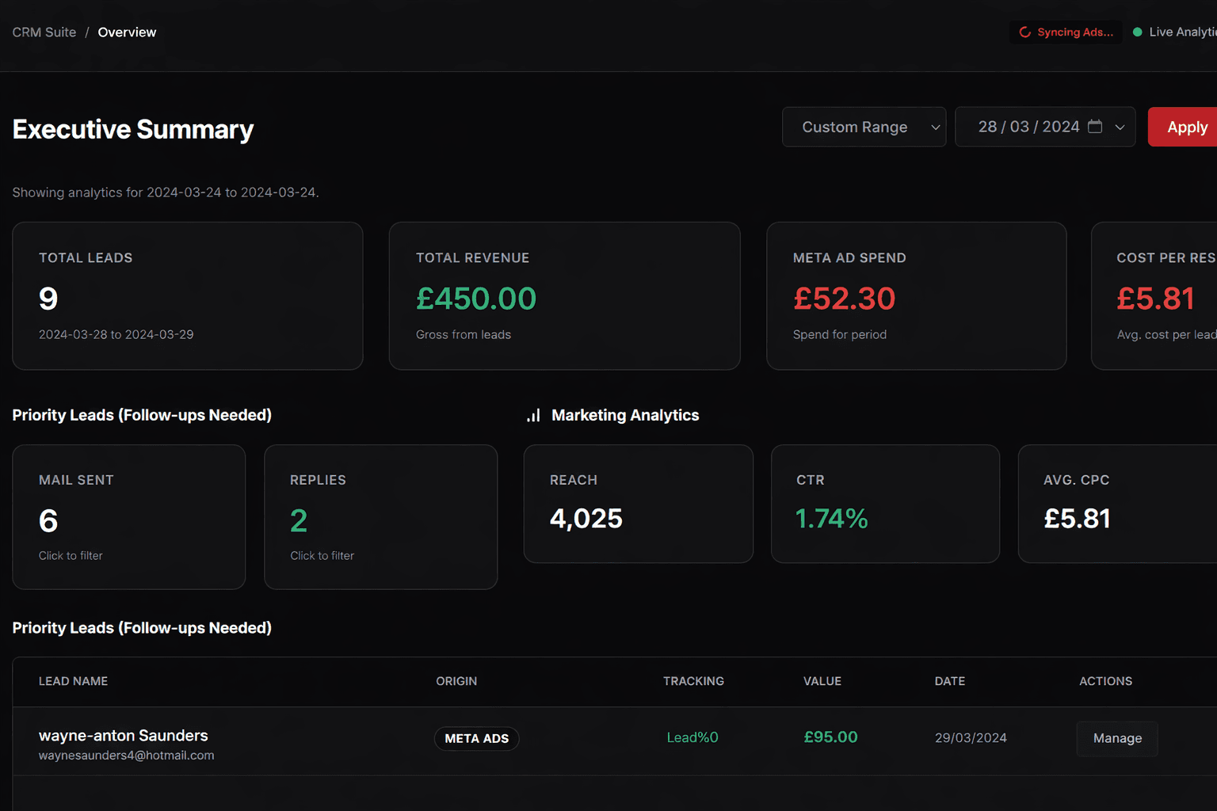Screen dimensions: 1217x811
Task: Click the META ADS origin badge
Action: pyautogui.click(x=476, y=738)
